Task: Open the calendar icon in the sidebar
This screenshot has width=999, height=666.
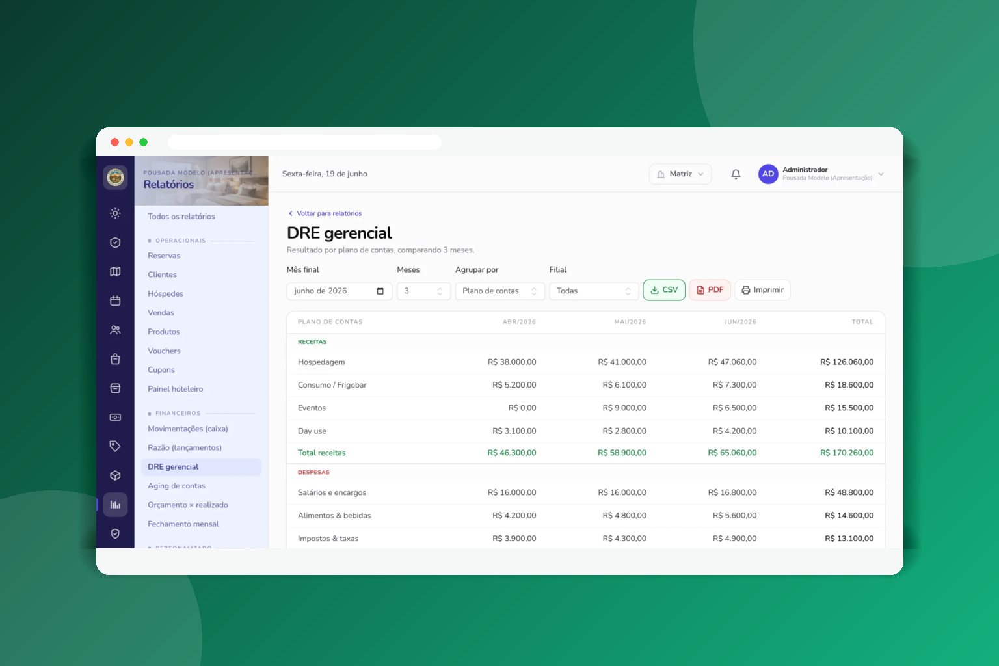Action: [115, 300]
